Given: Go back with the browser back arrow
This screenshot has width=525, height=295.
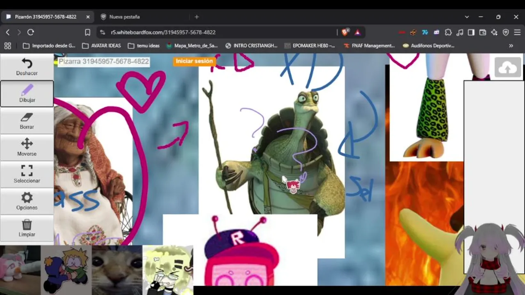Looking at the screenshot, I should point(8,32).
